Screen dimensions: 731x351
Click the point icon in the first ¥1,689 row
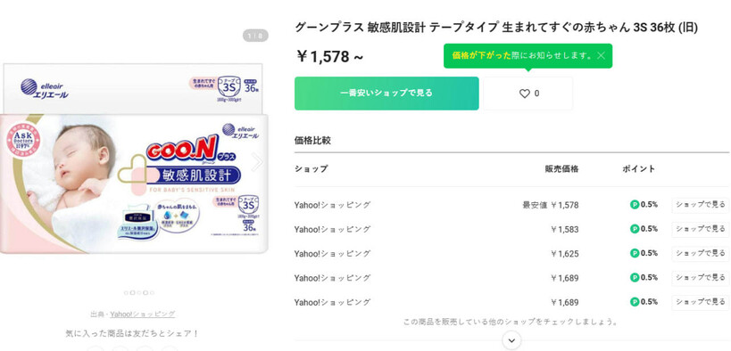tap(635, 277)
